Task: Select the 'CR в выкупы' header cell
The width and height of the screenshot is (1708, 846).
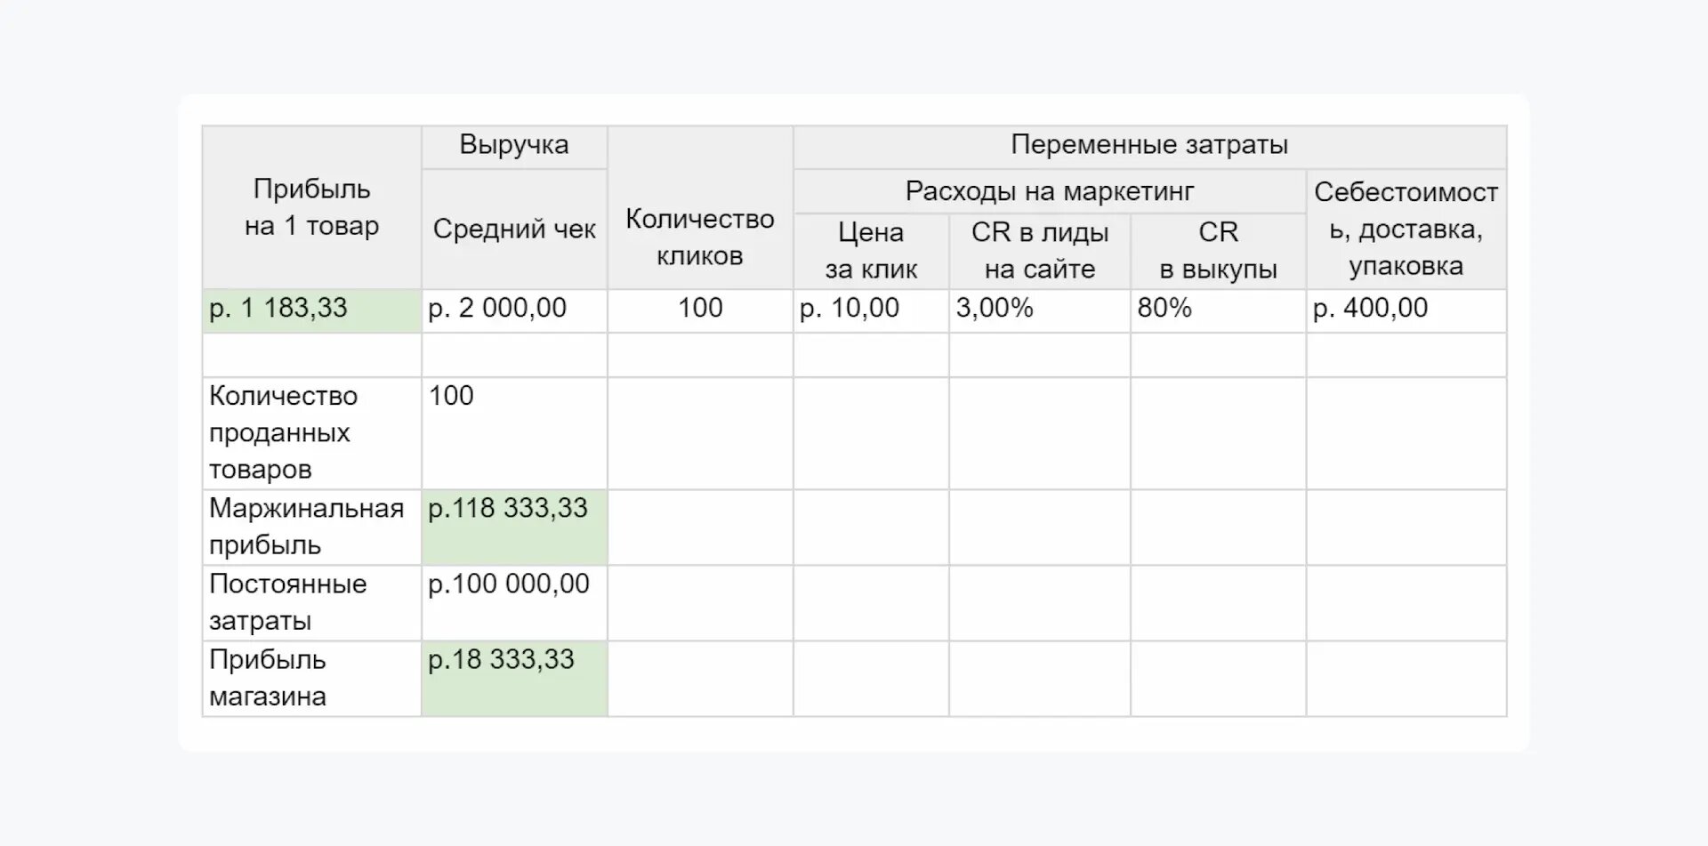Action: [x=1218, y=250]
